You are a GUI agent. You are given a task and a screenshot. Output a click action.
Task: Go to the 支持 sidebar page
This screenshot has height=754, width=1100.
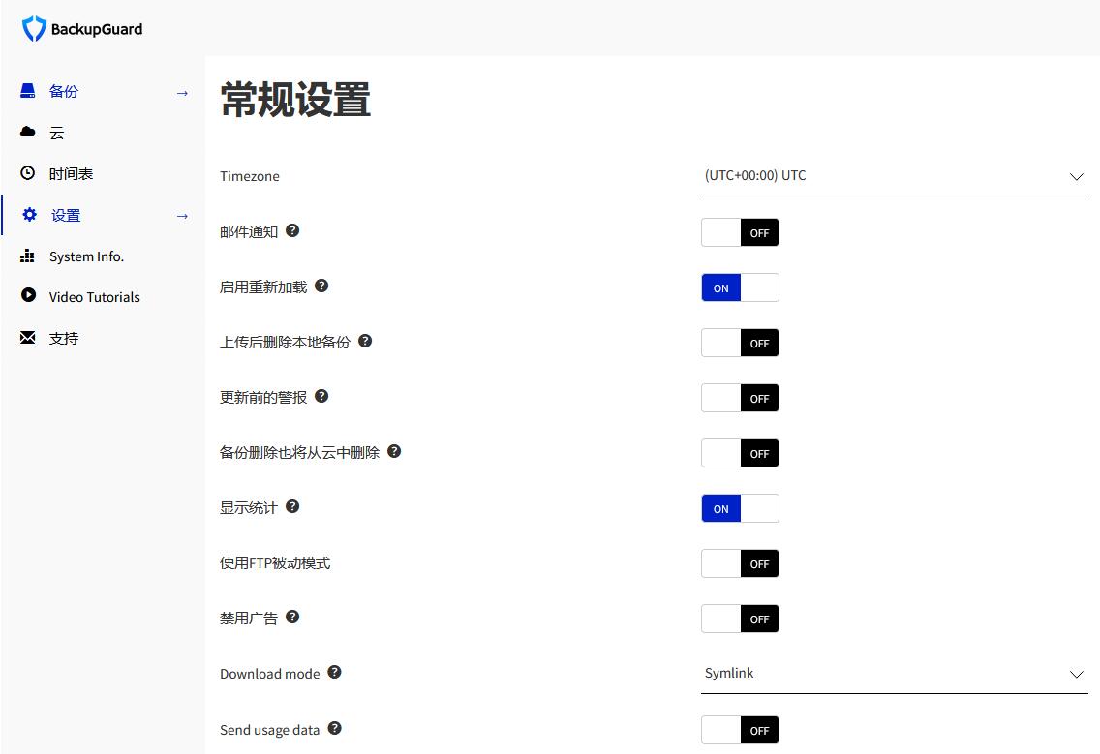(64, 339)
